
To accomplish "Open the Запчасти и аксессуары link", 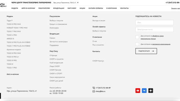I will [58, 42].
